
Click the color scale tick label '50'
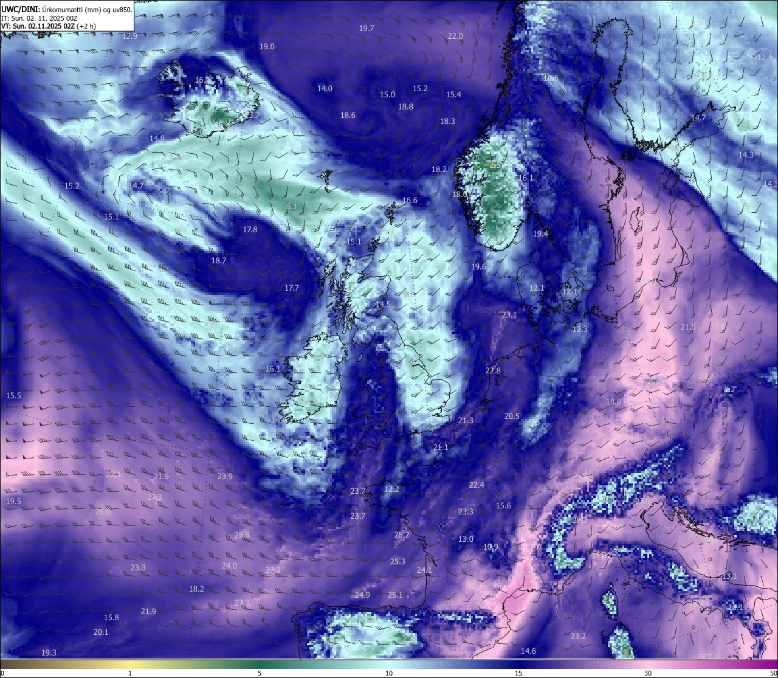pyautogui.click(x=773, y=673)
